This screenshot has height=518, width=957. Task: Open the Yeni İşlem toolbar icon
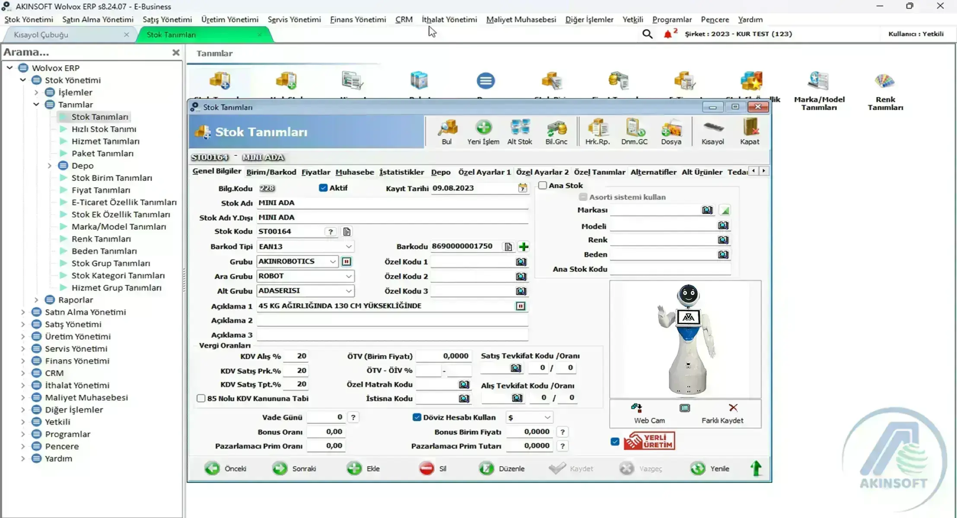483,132
